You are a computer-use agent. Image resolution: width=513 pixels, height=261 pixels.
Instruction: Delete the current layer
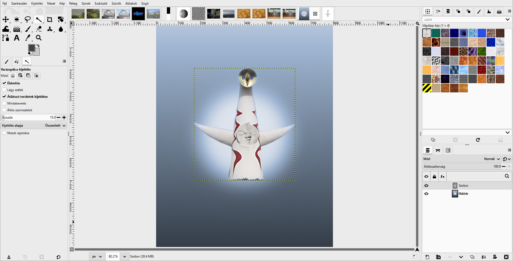(506, 257)
